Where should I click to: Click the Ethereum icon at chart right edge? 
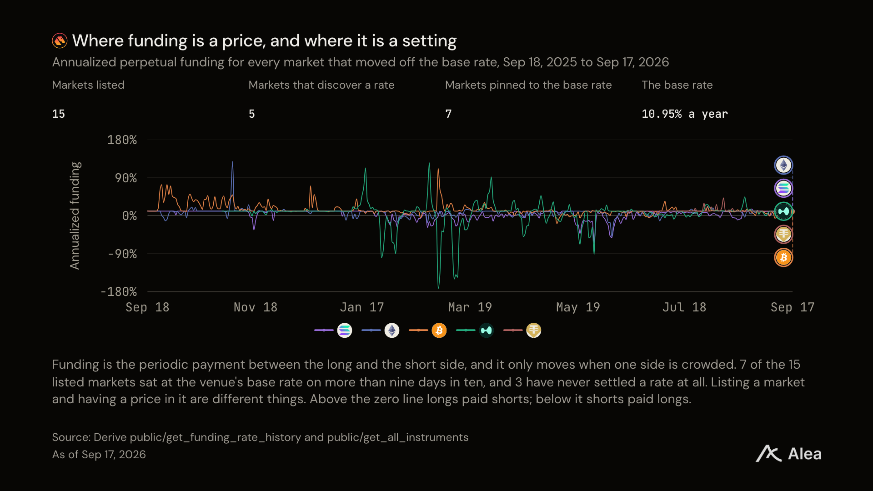783,165
